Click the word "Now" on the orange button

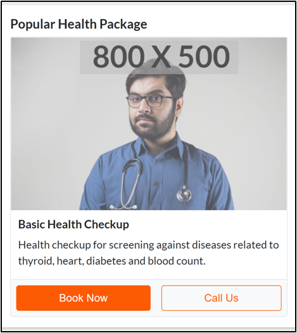pos(97,298)
